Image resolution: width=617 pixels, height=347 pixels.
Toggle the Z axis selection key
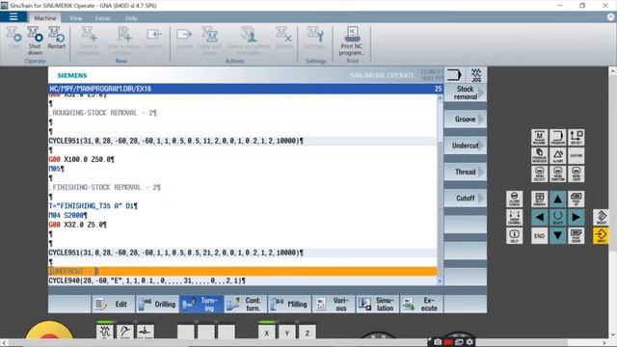(308, 333)
